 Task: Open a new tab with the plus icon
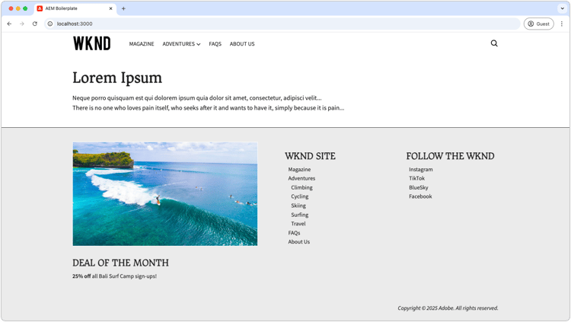123,8
